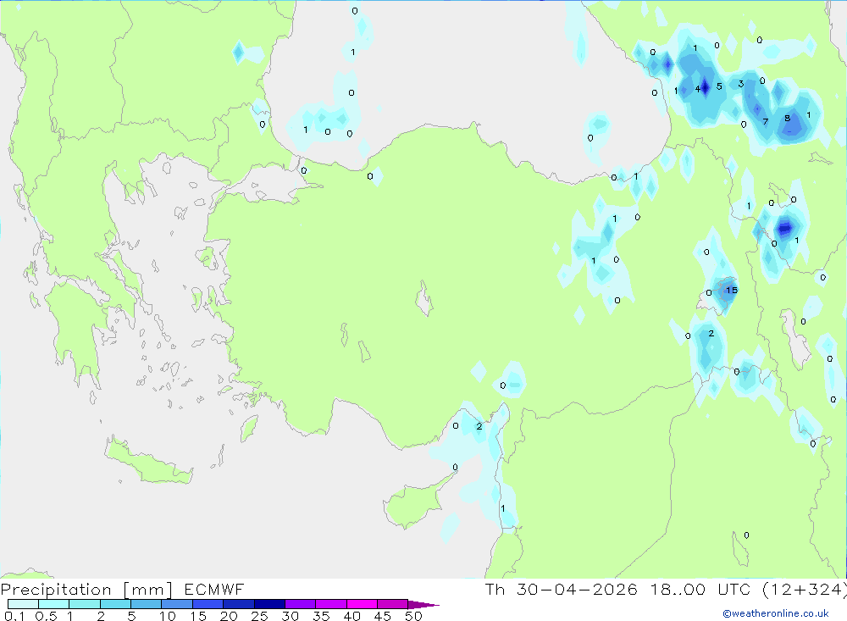The image size is (847, 621).
Task: Click the '50' legend scale label
Action: [414, 616]
